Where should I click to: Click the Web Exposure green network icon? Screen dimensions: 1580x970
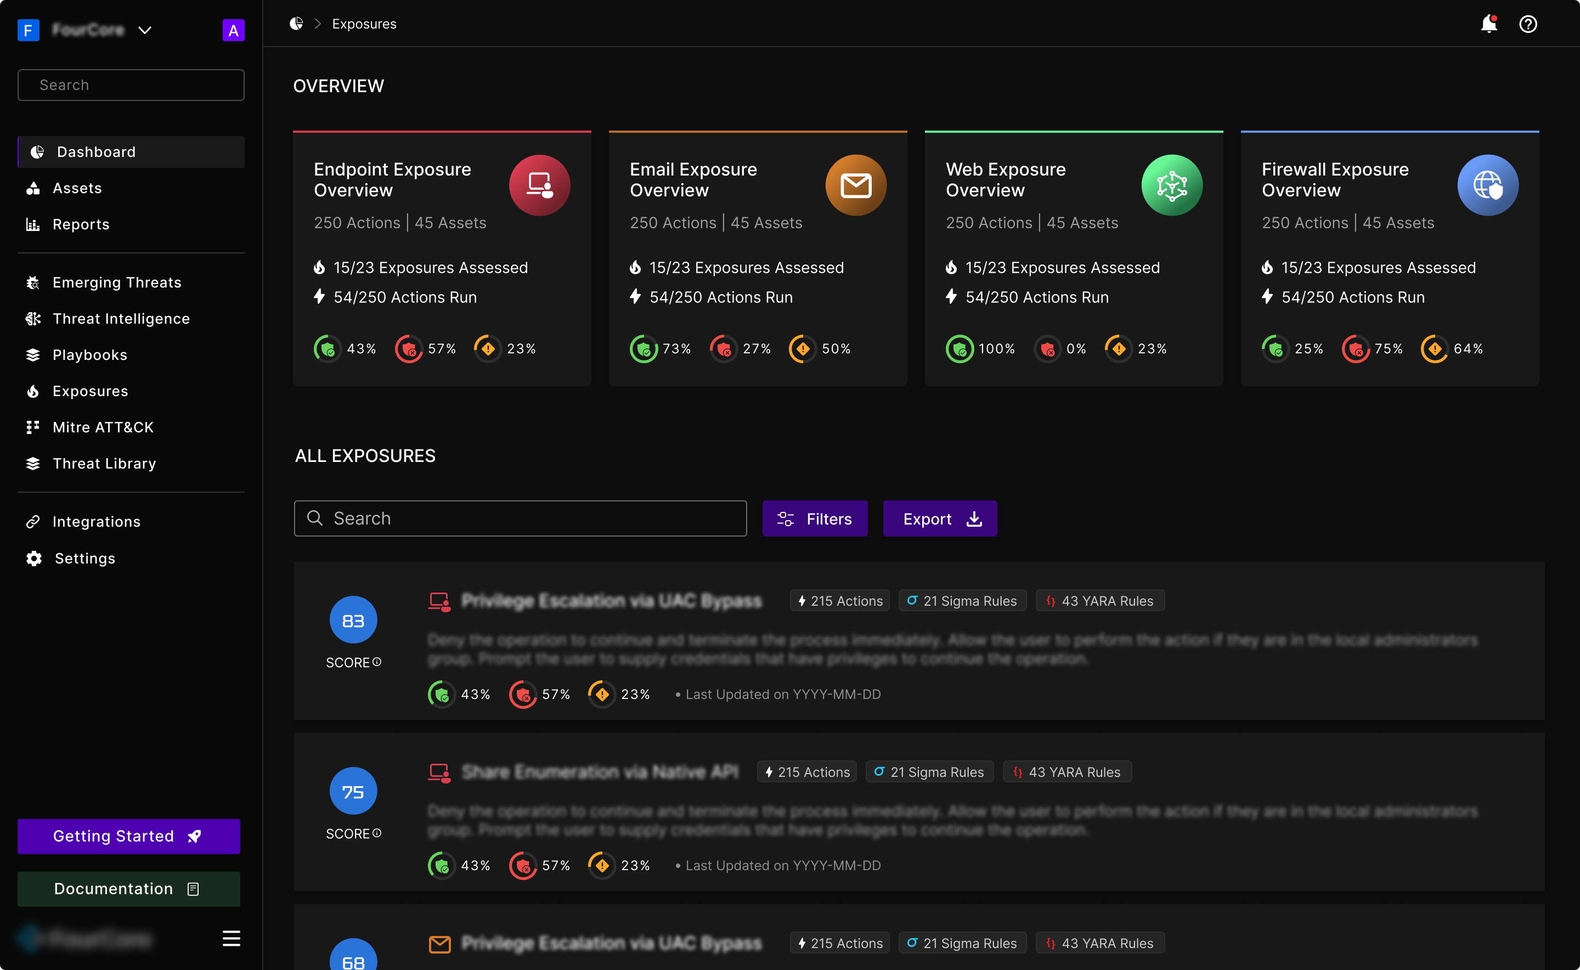1172,185
